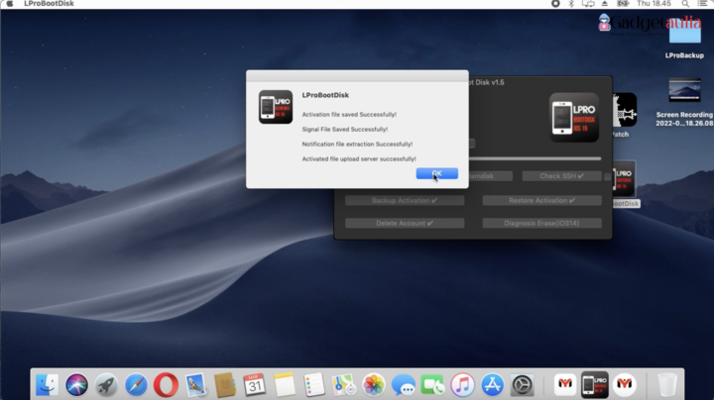Open Finder from the dock
Viewport: 714px width, 400px height.
click(47, 385)
